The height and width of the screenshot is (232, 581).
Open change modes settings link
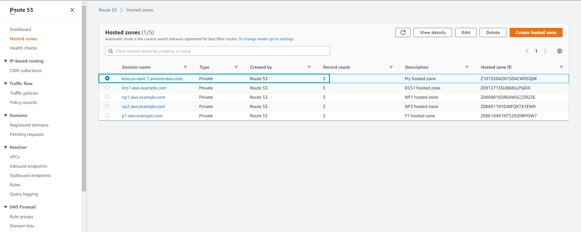(x=266, y=39)
